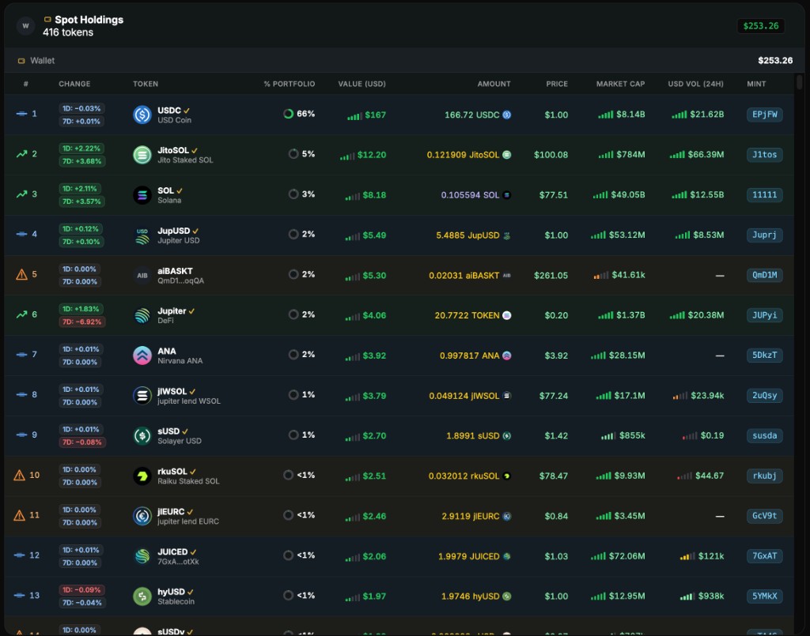Copy the rkubj mint address

[765, 476]
